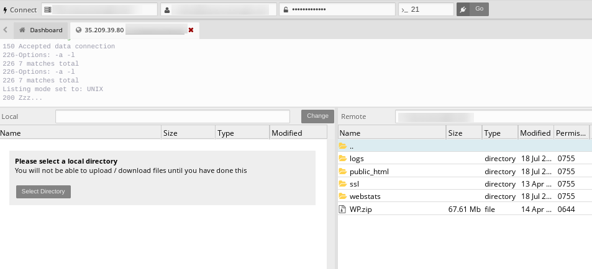Select the WP.zip file name
592x269 pixels.
click(360, 209)
